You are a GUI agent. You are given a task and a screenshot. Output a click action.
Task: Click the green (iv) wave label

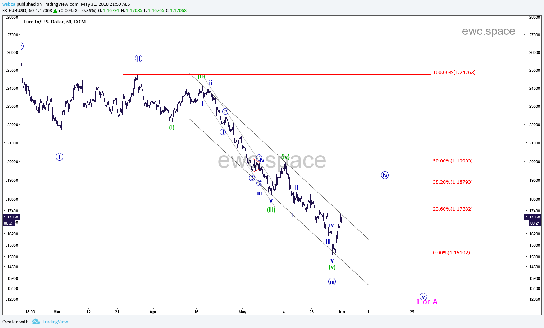[285, 157]
